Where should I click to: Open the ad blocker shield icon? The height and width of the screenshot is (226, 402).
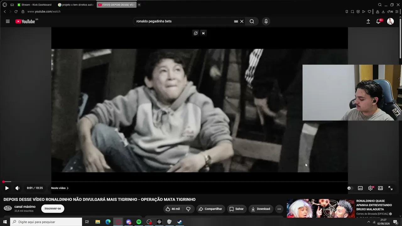tap(358, 12)
